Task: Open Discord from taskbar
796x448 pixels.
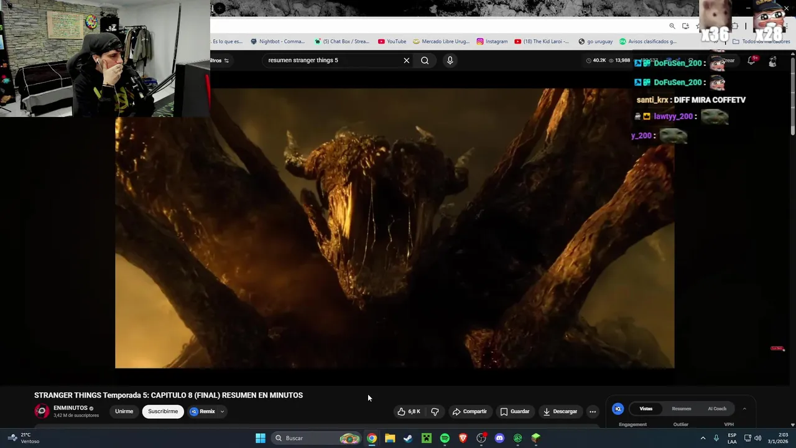Action: click(499, 438)
